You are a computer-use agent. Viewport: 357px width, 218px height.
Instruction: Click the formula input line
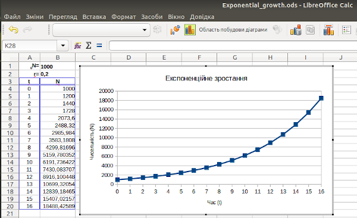pyautogui.click(x=233, y=46)
